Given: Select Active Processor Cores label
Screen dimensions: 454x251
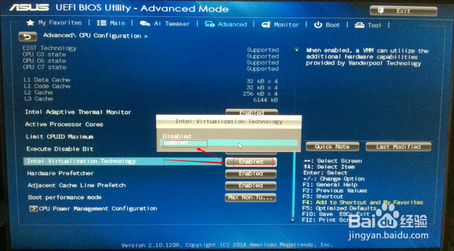Looking at the screenshot, I should [64, 124].
